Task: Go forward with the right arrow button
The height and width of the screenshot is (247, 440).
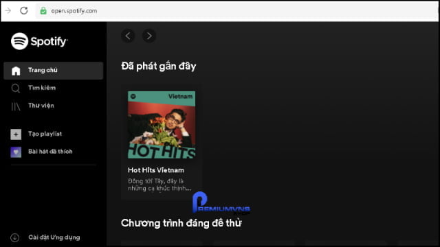Action: tap(149, 36)
